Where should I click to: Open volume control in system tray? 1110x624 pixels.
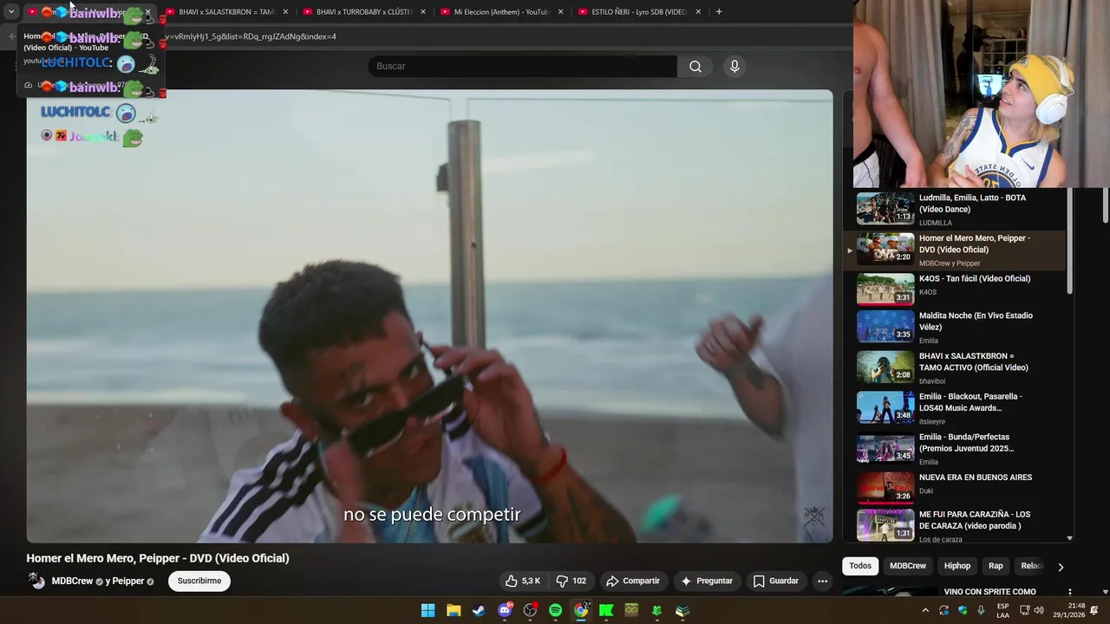[x=1041, y=610]
